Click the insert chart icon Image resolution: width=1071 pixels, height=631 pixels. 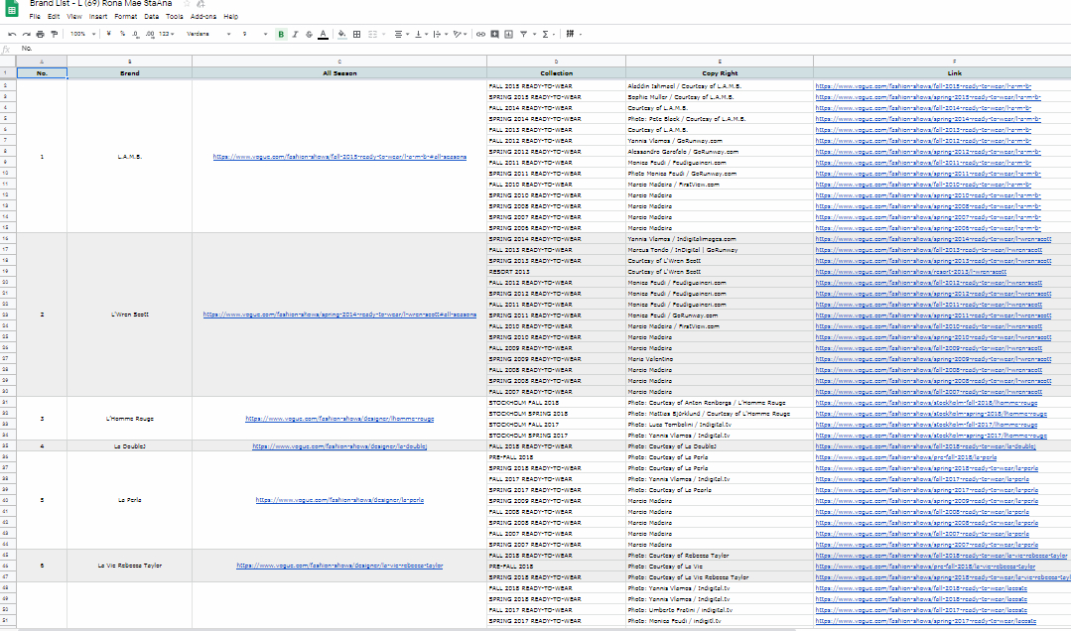(509, 34)
